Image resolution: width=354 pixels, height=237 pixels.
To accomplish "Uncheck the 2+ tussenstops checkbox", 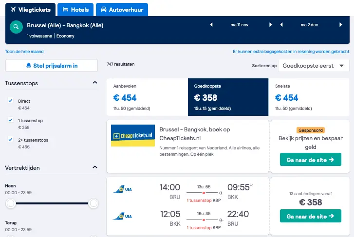I will pos(10,140).
